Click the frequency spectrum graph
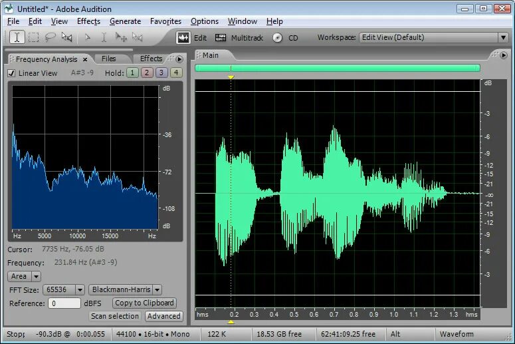The image size is (515, 344). coord(85,157)
